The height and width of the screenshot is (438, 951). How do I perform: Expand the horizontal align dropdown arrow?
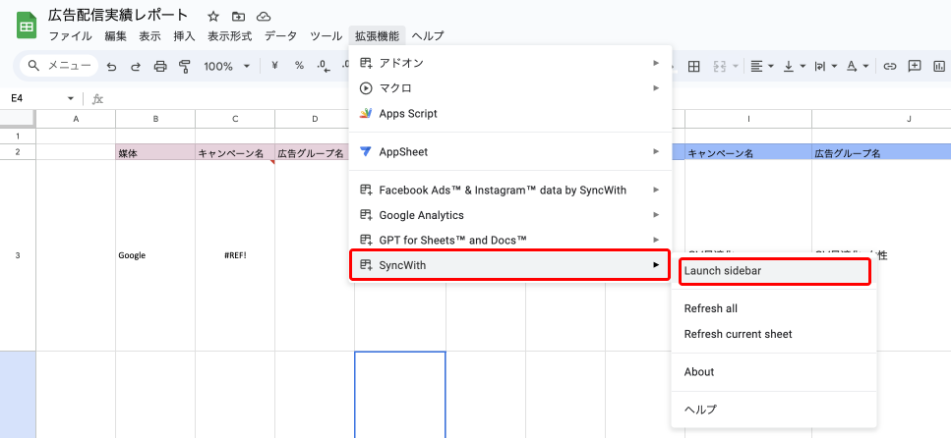click(x=770, y=67)
